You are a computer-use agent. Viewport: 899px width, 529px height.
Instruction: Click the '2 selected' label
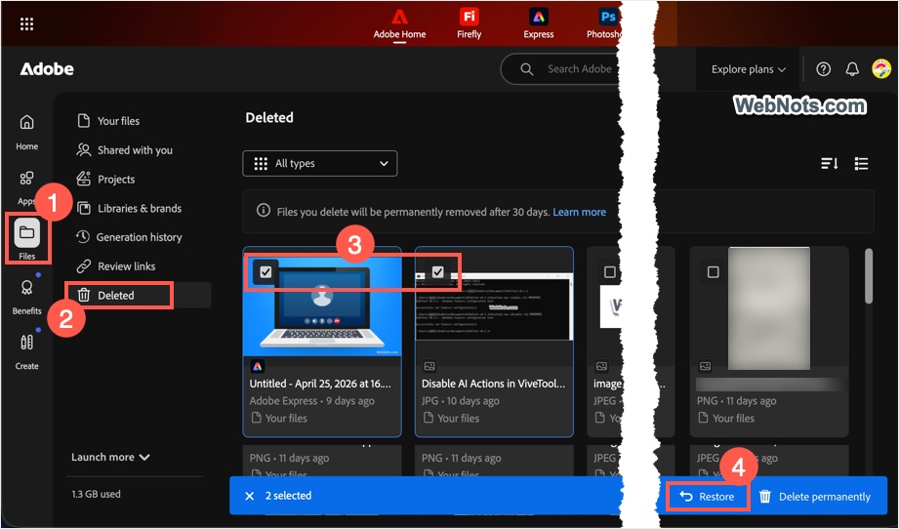(288, 496)
